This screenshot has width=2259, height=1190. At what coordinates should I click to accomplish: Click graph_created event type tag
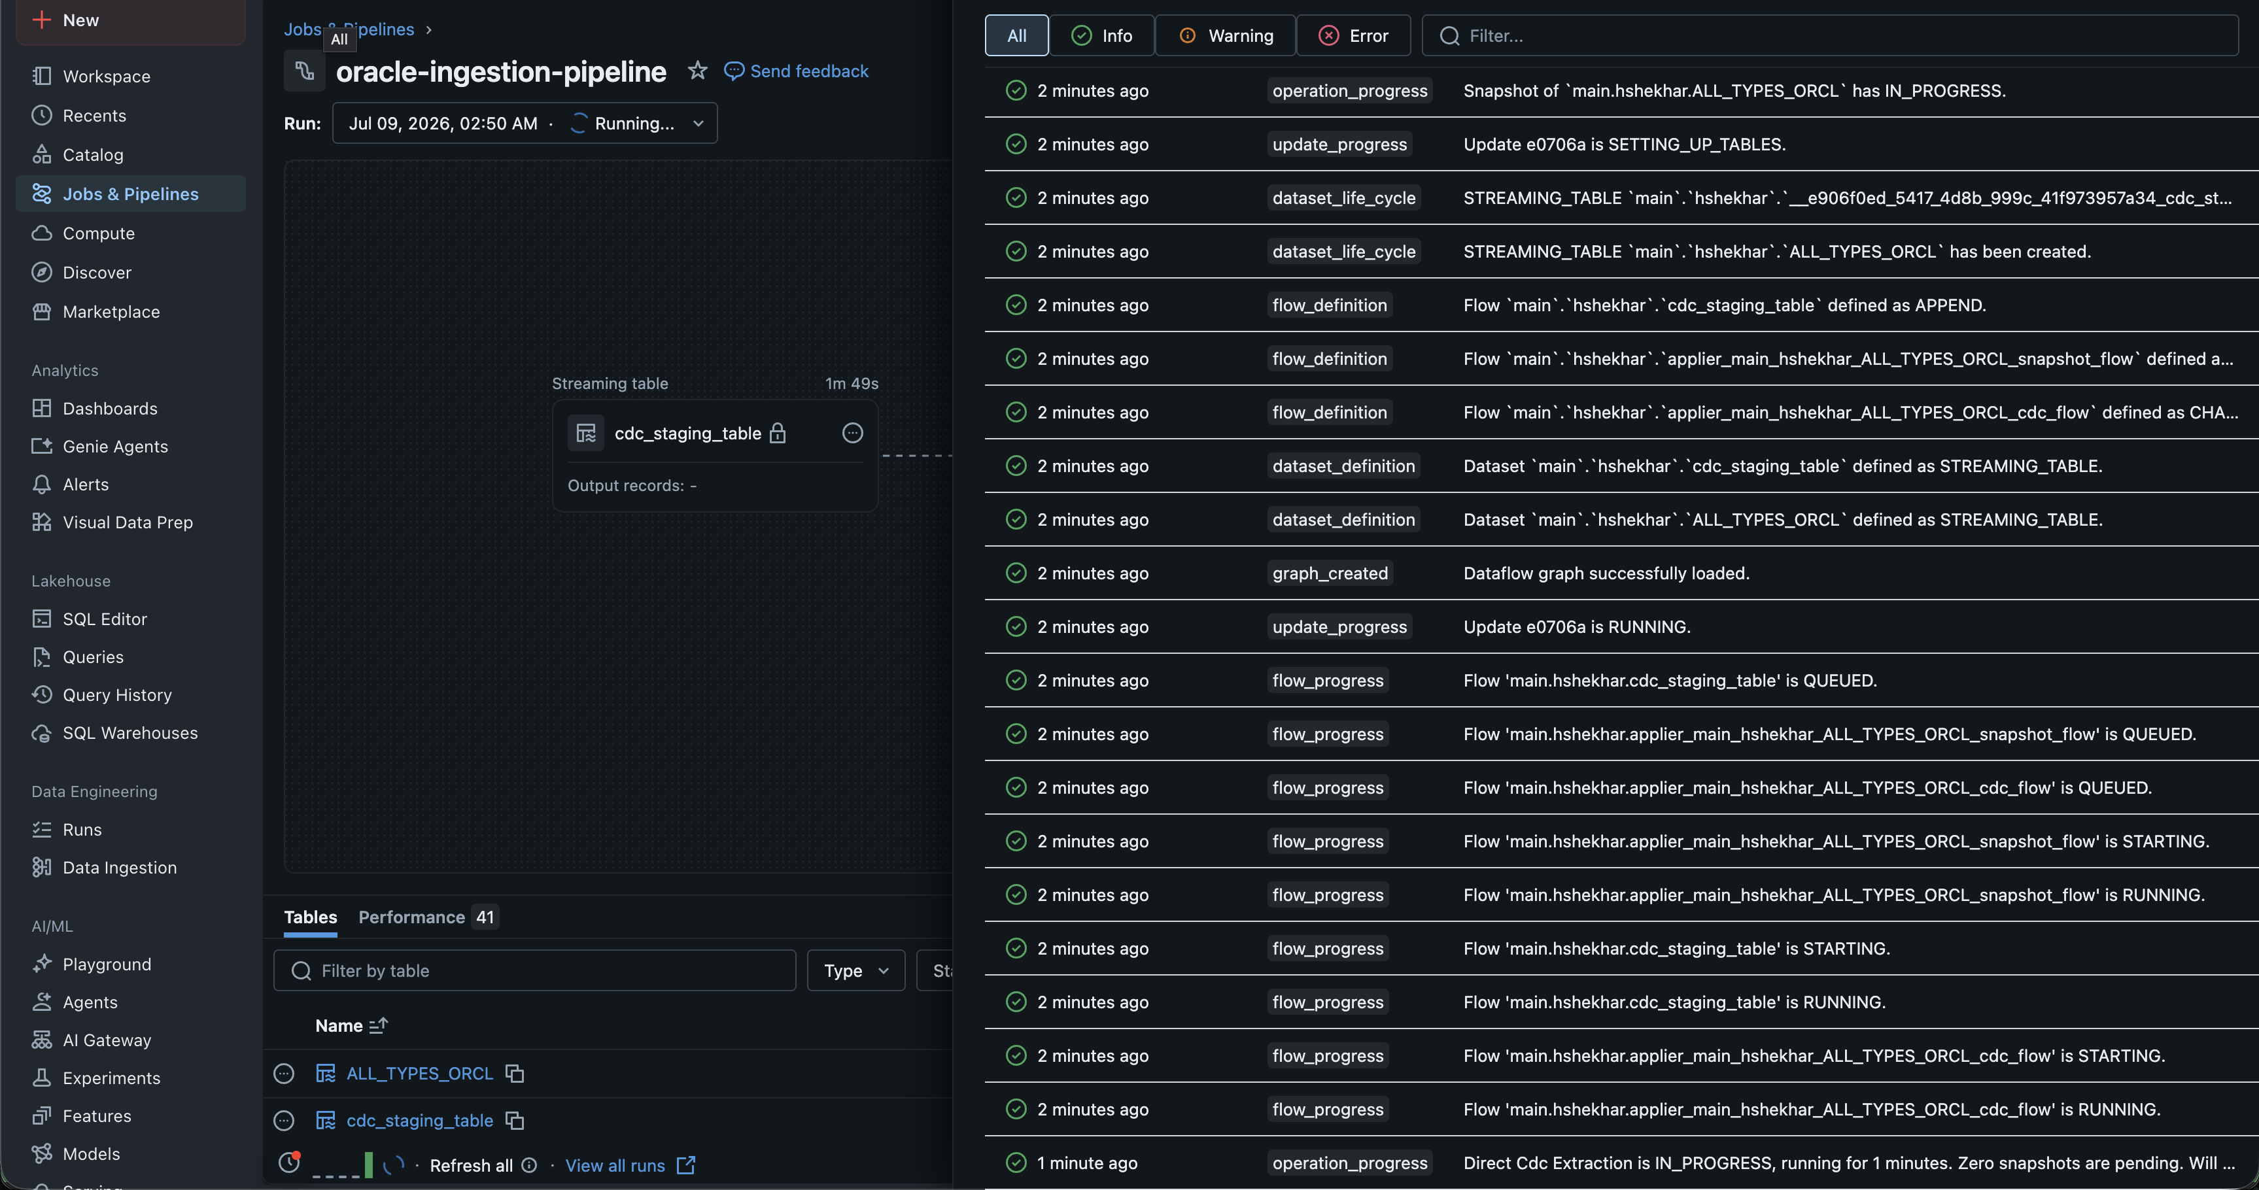pyautogui.click(x=1330, y=573)
